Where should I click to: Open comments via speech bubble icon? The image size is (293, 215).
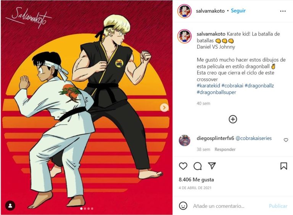(198, 166)
